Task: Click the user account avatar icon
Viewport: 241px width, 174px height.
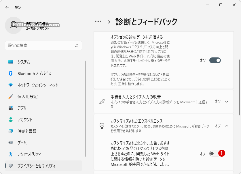Action: click(14, 25)
